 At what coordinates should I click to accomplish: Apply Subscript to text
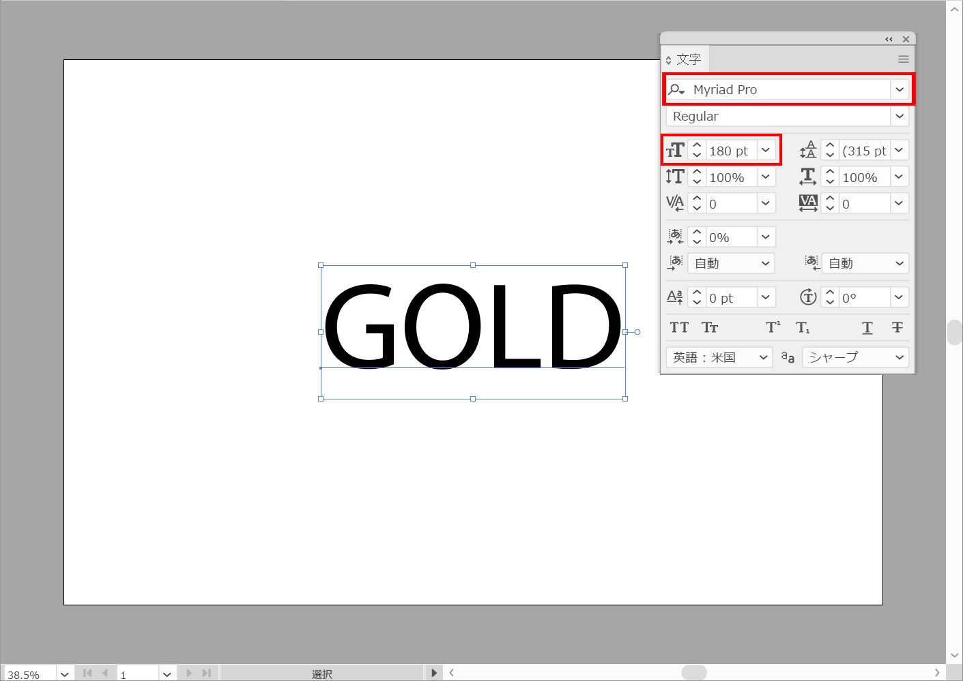coord(803,328)
